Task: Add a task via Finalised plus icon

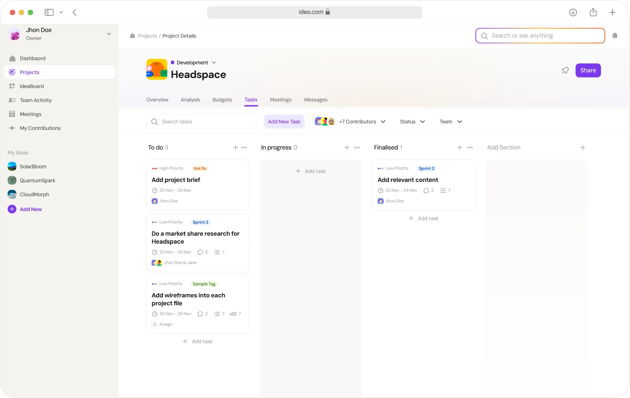Action: coord(460,147)
